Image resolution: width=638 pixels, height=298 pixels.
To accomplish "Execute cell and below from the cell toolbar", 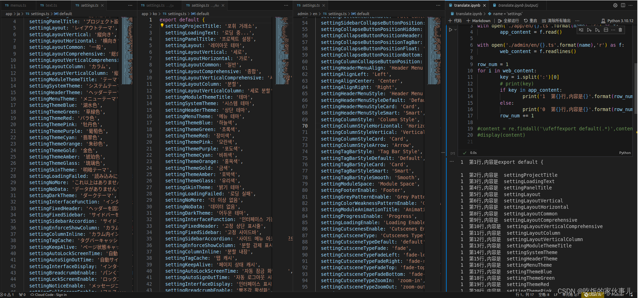I will coord(597,30).
